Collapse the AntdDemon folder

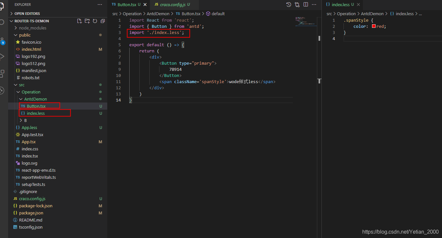coord(35,99)
